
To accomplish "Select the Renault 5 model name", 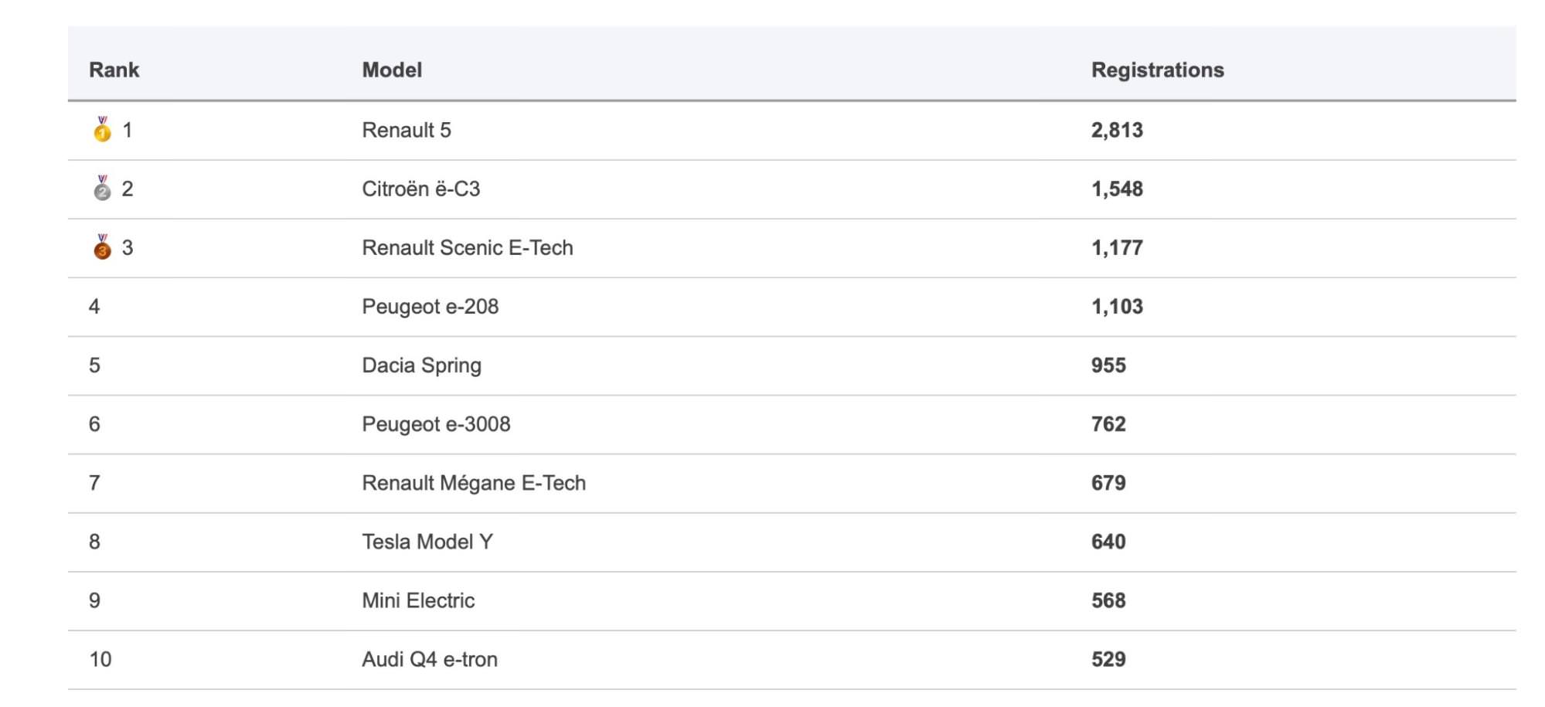I will [x=407, y=130].
